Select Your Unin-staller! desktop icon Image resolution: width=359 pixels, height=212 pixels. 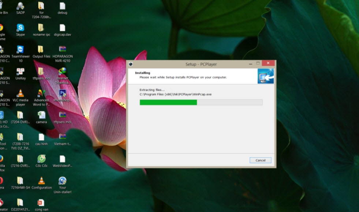62,181
